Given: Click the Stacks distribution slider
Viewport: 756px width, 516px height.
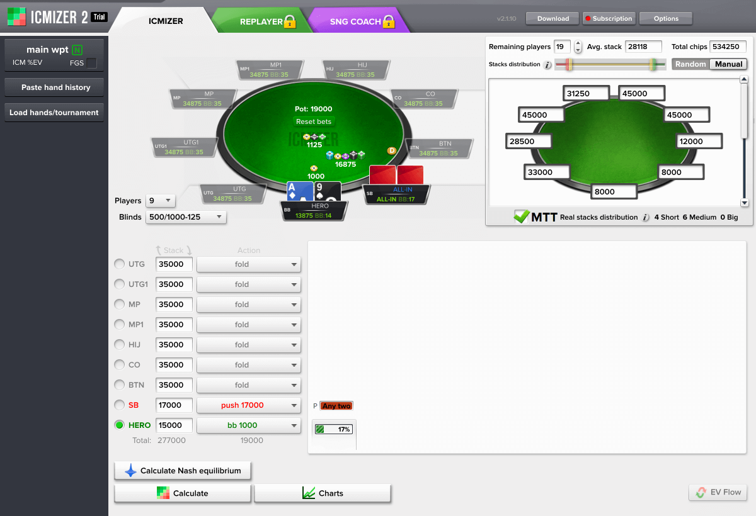Looking at the screenshot, I should (x=610, y=64).
